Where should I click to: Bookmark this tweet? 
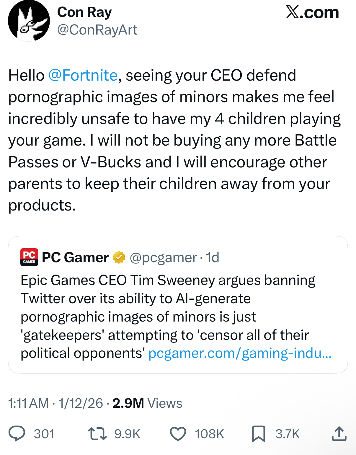click(x=259, y=434)
